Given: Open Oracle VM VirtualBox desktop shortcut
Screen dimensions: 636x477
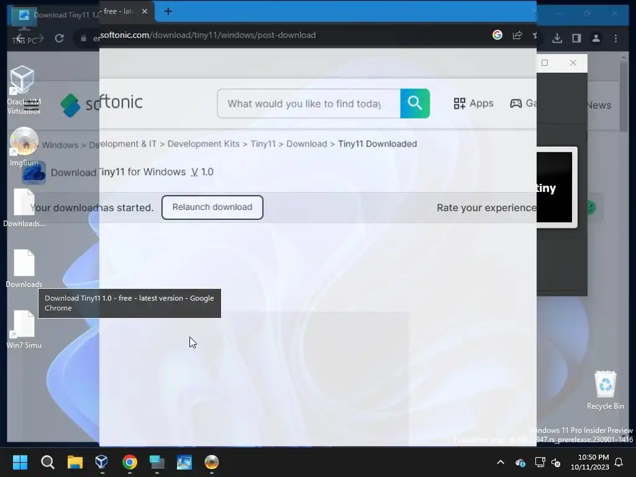Looking at the screenshot, I should click(24, 90).
